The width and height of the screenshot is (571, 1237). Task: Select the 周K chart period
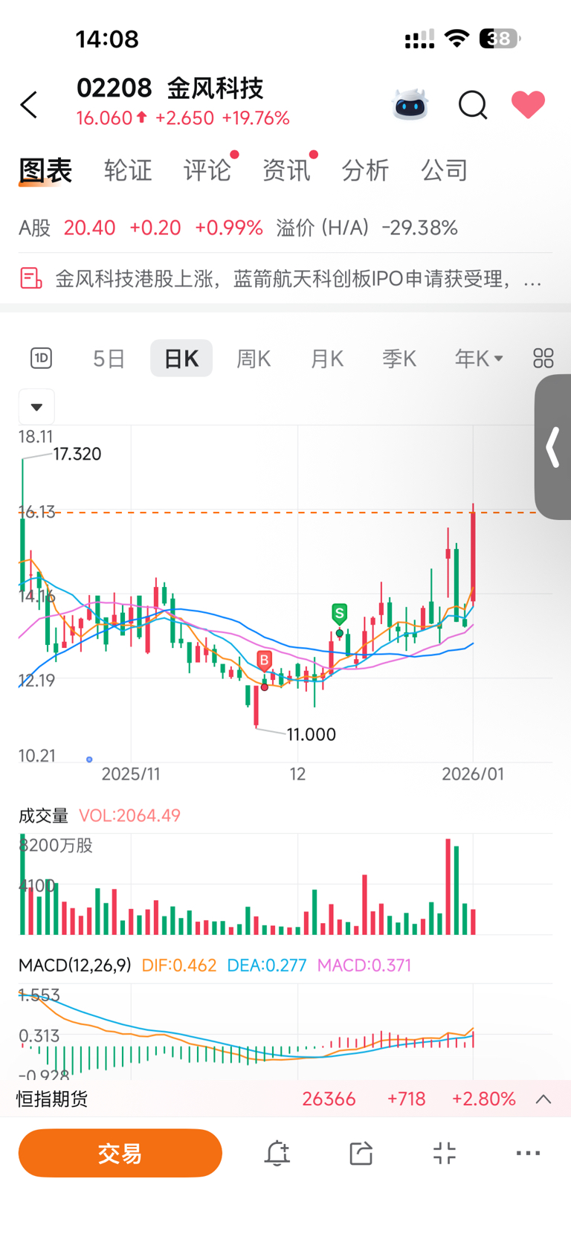[254, 359]
